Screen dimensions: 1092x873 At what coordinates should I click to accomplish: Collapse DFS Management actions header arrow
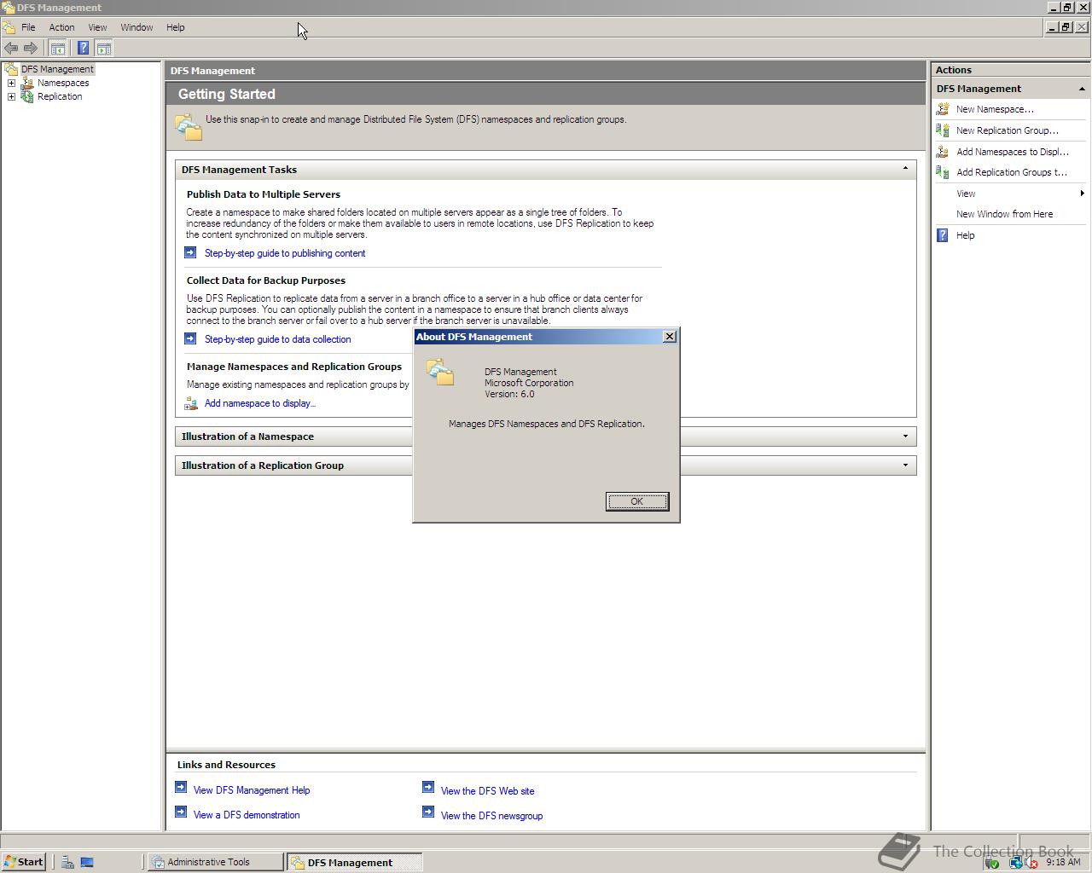(1082, 89)
